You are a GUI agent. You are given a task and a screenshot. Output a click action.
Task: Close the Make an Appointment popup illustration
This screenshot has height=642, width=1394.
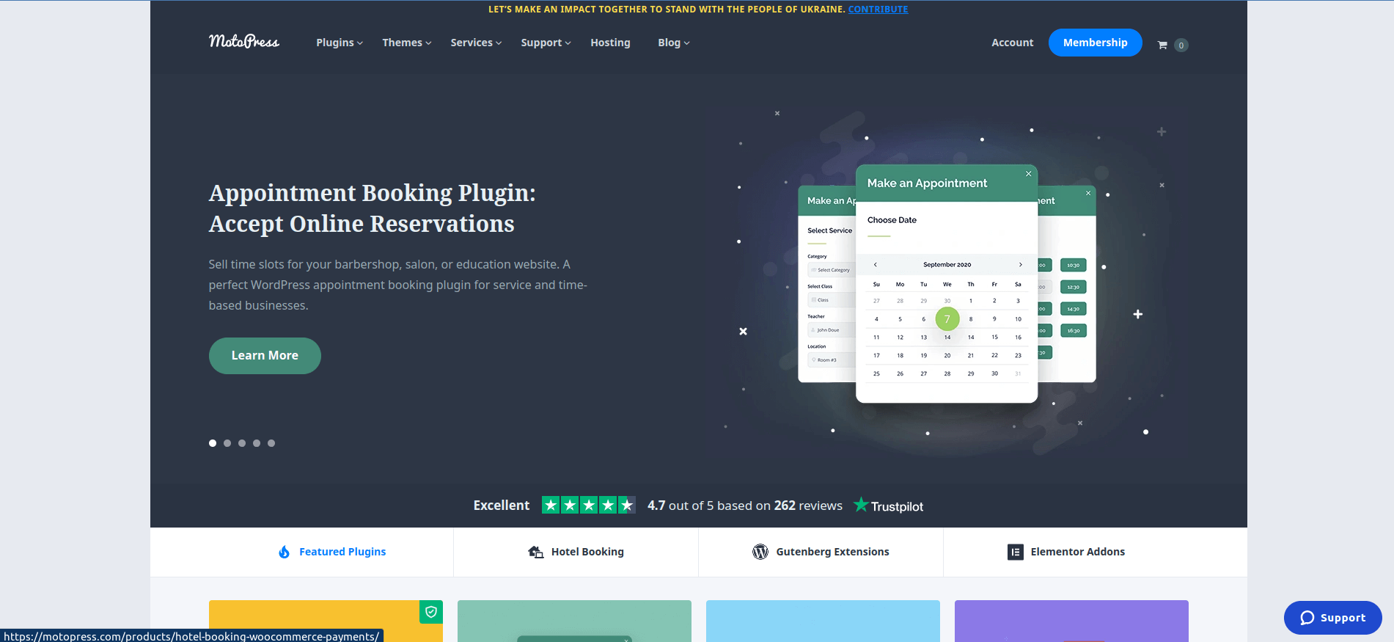pos(1029,174)
